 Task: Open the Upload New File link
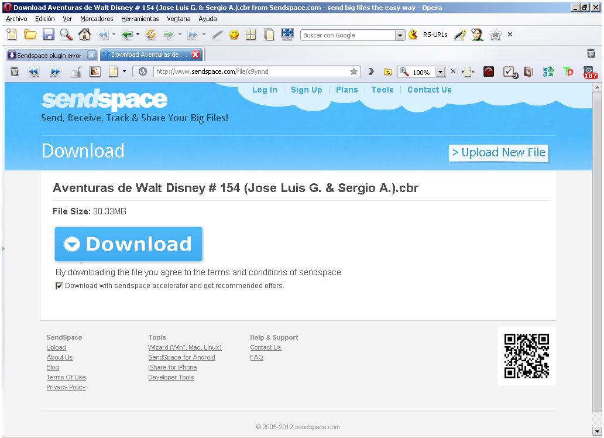pyautogui.click(x=499, y=153)
